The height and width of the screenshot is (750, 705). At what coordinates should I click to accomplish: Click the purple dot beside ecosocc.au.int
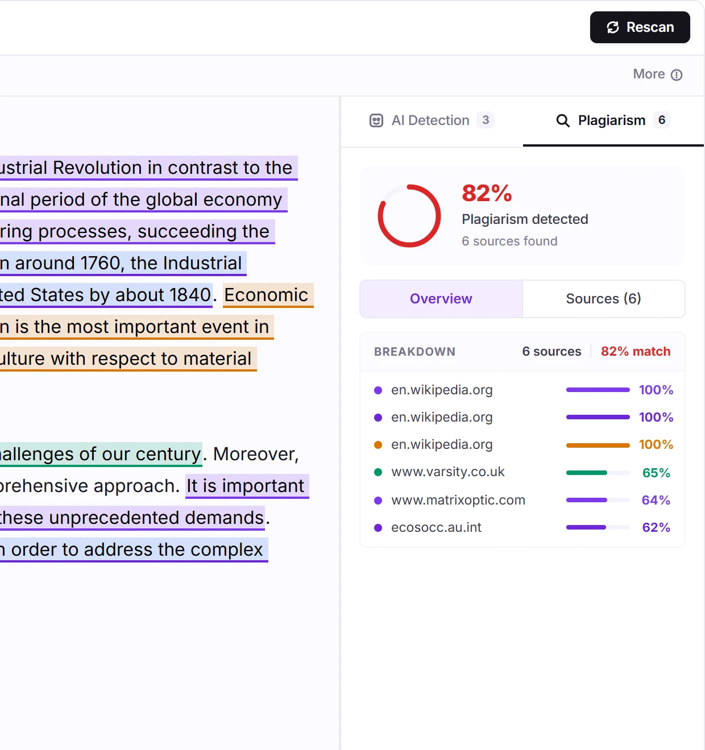378,528
